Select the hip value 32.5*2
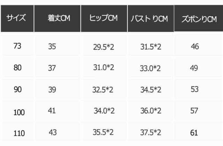The height and width of the screenshot is (146, 223). click(102, 89)
